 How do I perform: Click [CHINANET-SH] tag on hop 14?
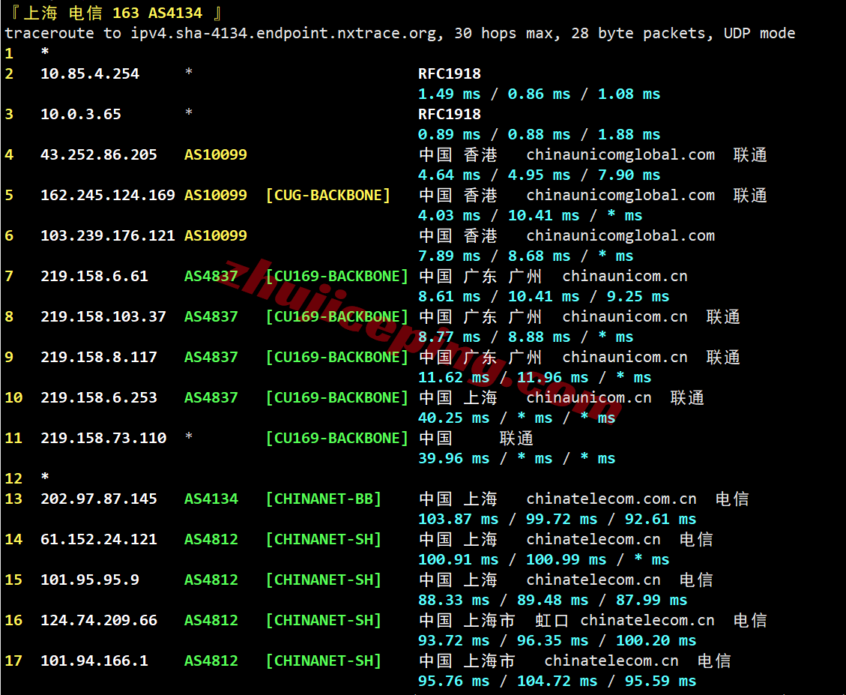(324, 540)
